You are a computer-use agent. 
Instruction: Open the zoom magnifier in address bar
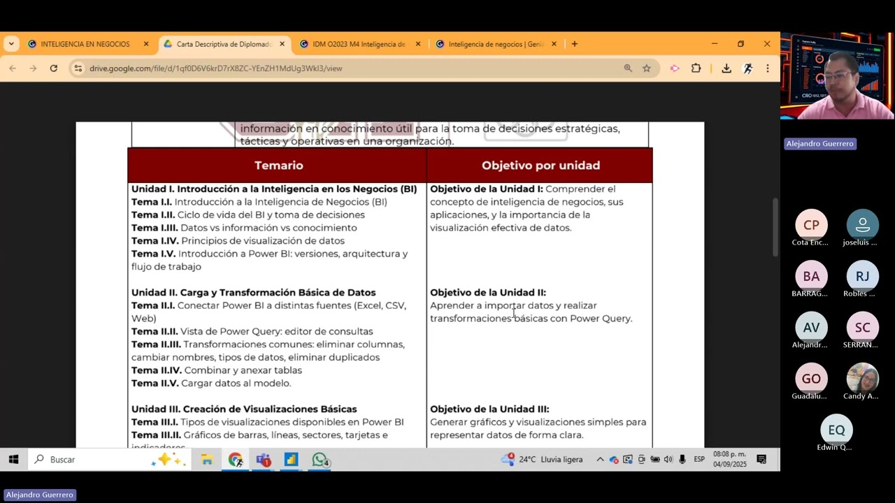point(628,68)
